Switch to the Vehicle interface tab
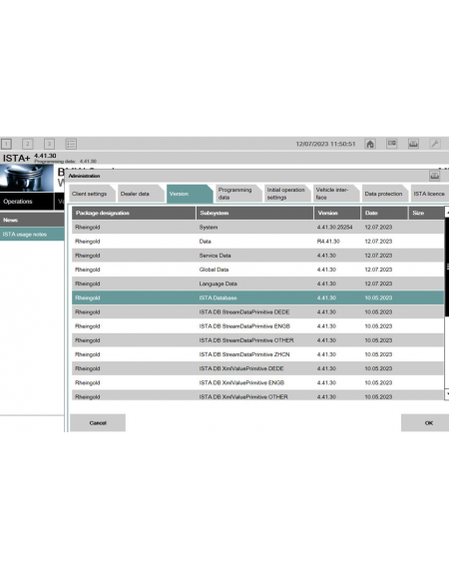449x569 pixels. (335, 194)
